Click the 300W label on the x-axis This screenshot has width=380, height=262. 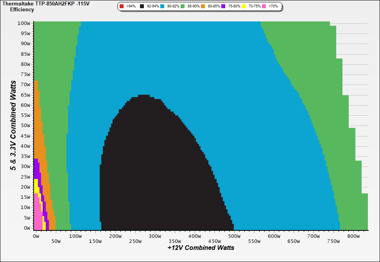click(155, 236)
